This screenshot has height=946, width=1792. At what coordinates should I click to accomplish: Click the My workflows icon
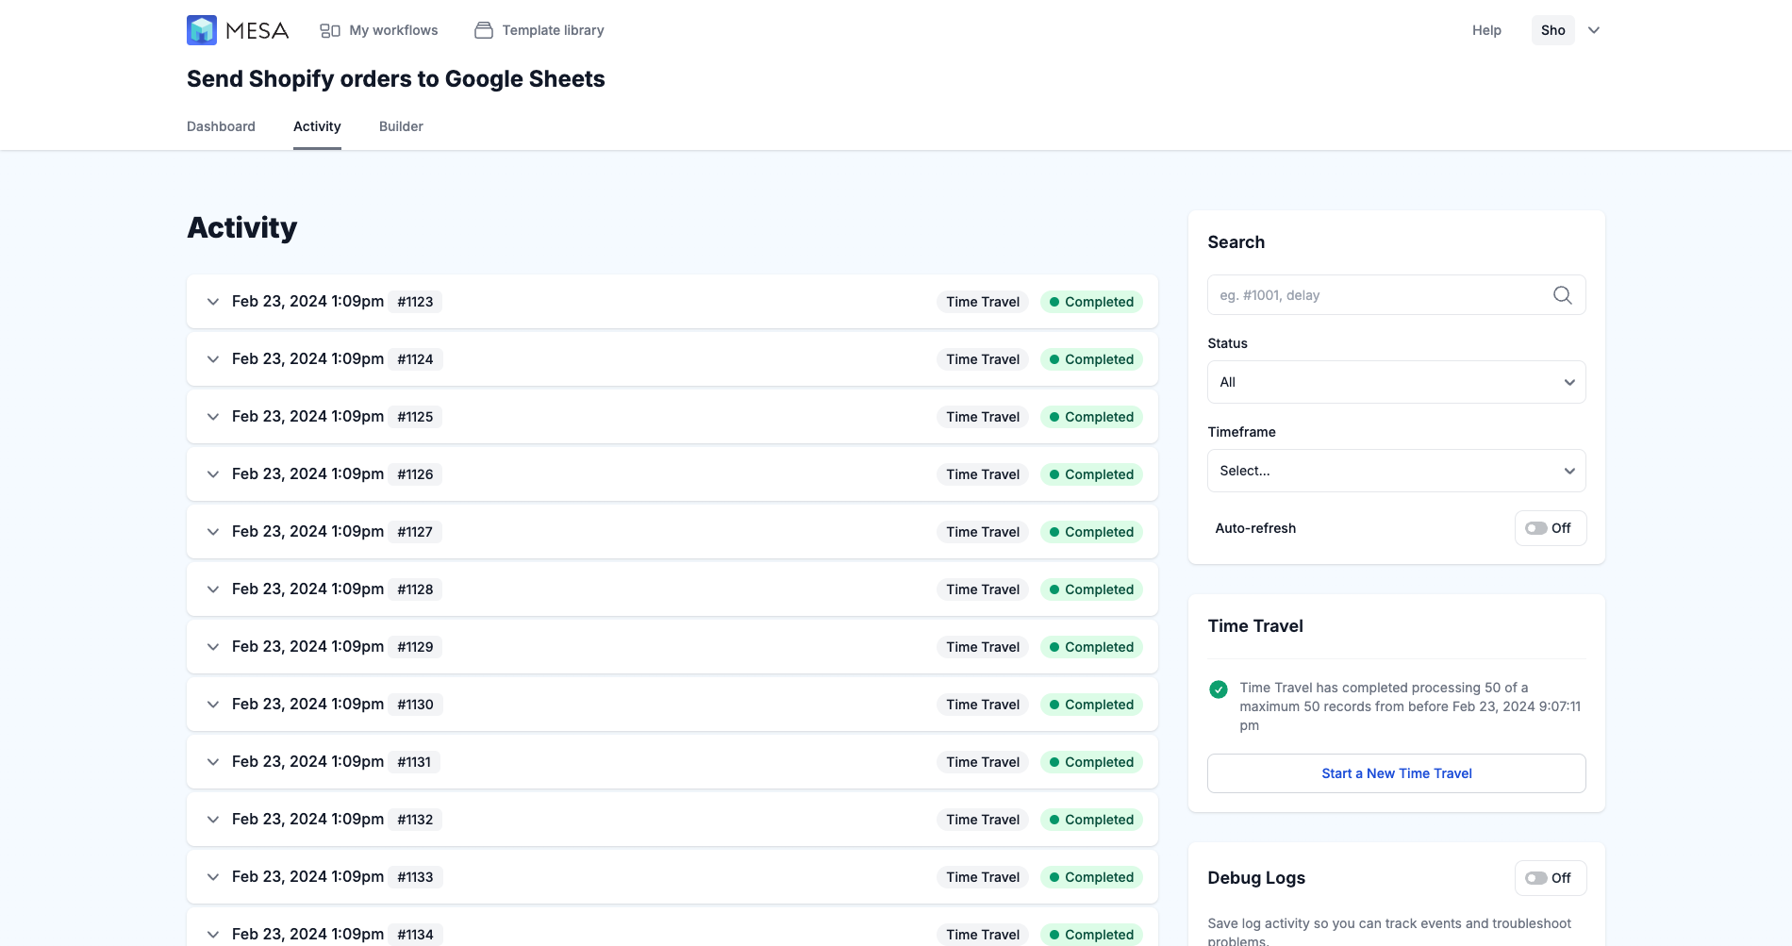coord(330,30)
